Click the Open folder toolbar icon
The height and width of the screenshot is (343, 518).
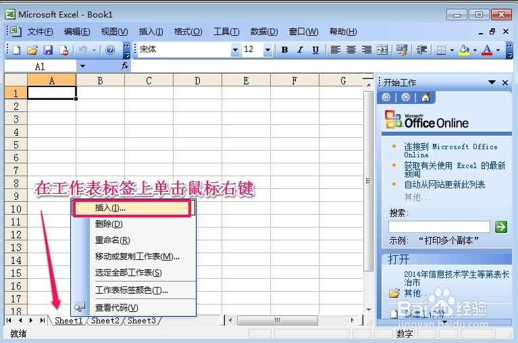[x=32, y=50]
